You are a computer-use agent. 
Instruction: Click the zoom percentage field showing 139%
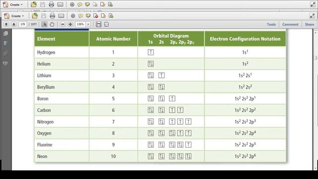tap(80, 24)
